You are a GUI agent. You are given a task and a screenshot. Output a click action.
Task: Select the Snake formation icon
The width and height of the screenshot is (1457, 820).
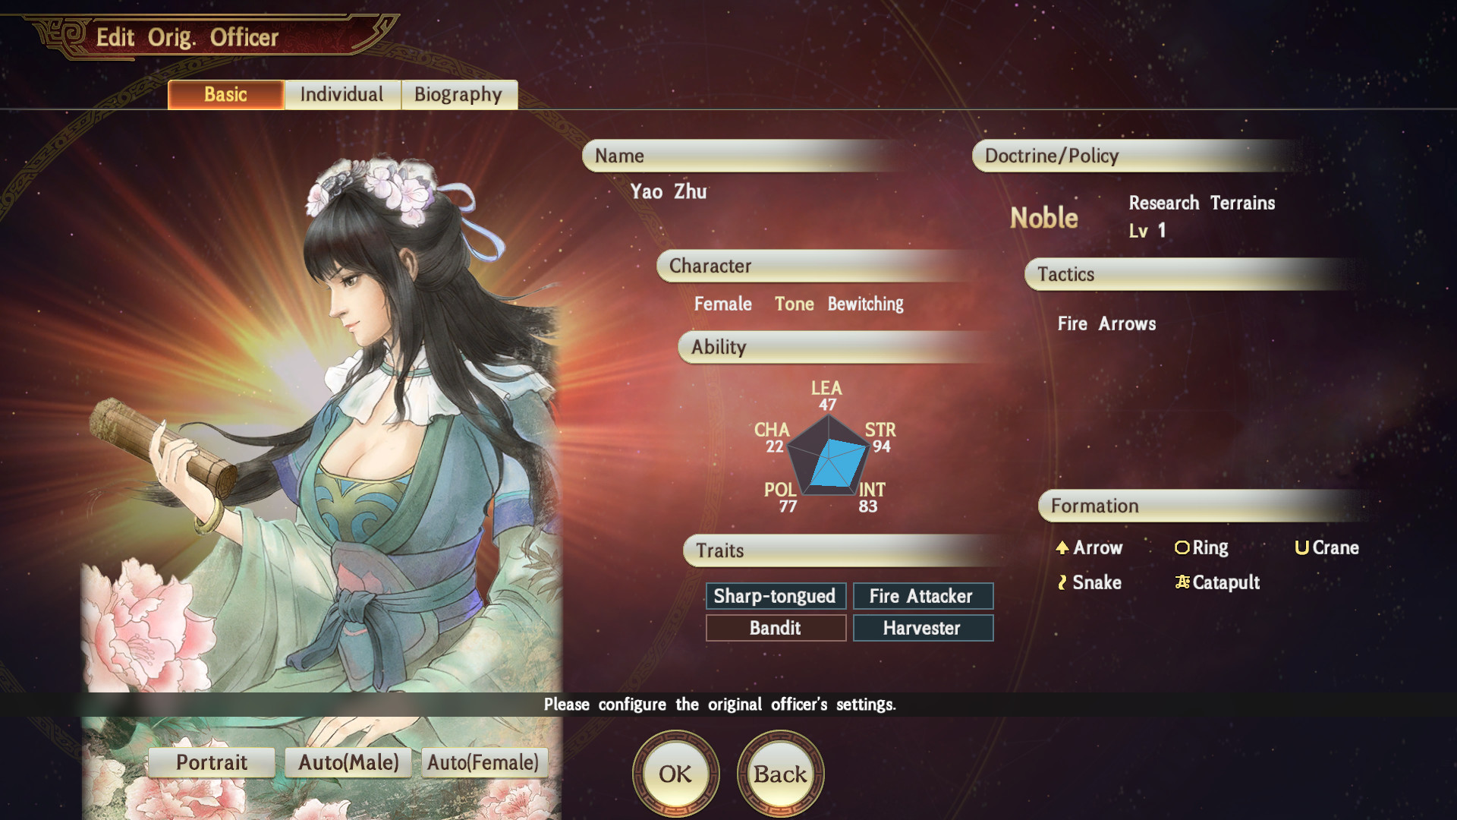pyautogui.click(x=1062, y=582)
